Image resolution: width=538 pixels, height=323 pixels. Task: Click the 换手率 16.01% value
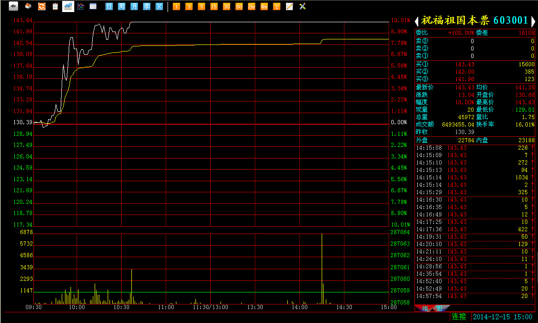click(525, 125)
